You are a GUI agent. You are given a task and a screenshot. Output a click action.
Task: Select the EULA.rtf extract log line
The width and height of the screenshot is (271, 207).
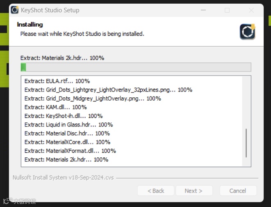pos(57,81)
